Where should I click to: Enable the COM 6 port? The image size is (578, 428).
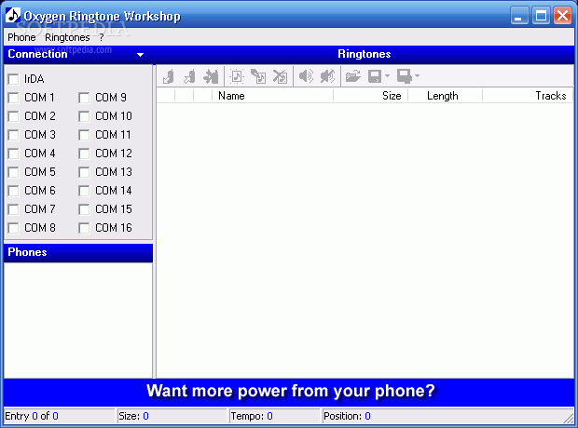click(13, 191)
